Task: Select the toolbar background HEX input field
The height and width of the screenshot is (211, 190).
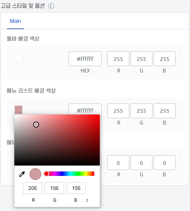Action: click(85, 59)
